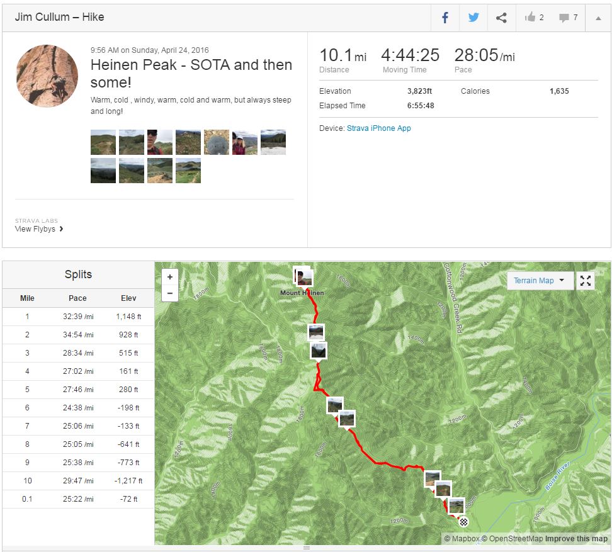Open the share options icon
Image resolution: width=612 pixels, height=552 pixels.
501,18
